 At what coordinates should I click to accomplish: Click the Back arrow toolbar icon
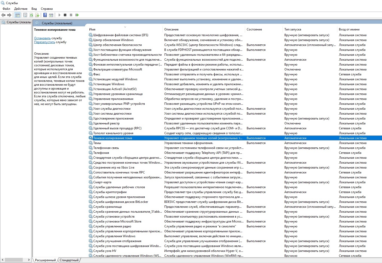[x=3, y=15]
